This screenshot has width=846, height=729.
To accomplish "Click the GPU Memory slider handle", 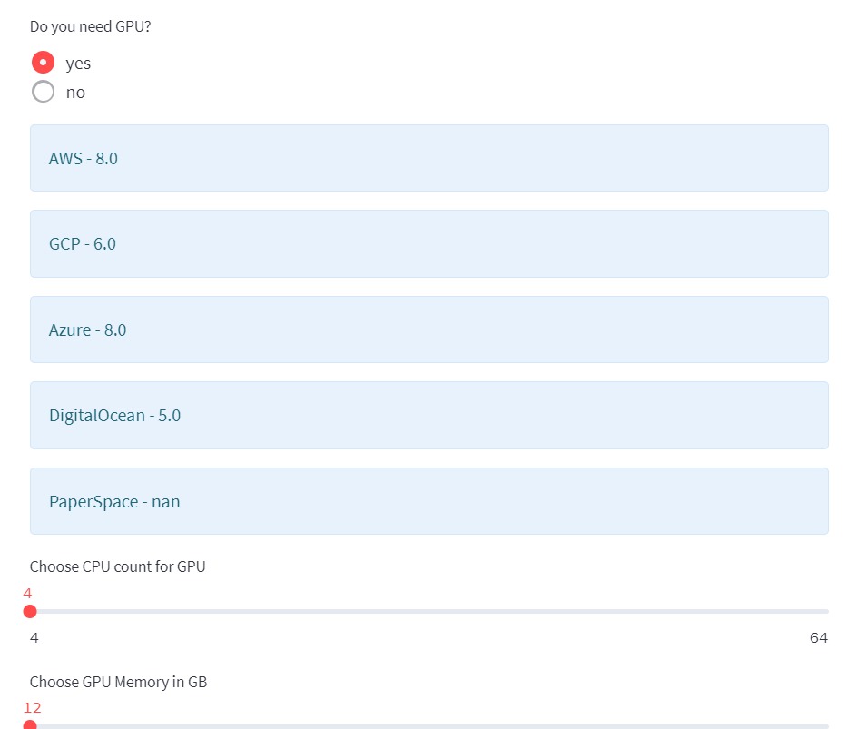I will point(30,724).
